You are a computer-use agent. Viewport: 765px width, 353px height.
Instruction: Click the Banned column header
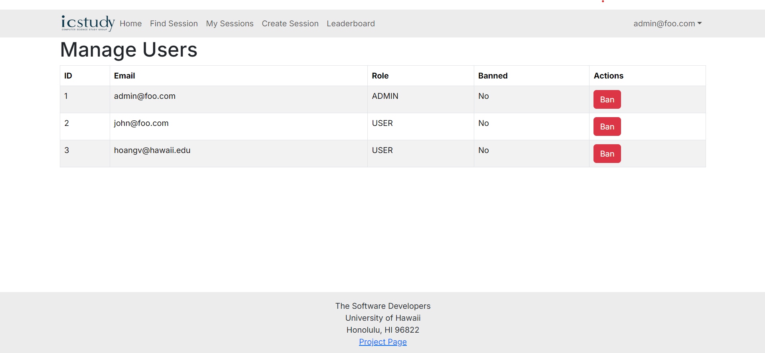[x=493, y=76]
